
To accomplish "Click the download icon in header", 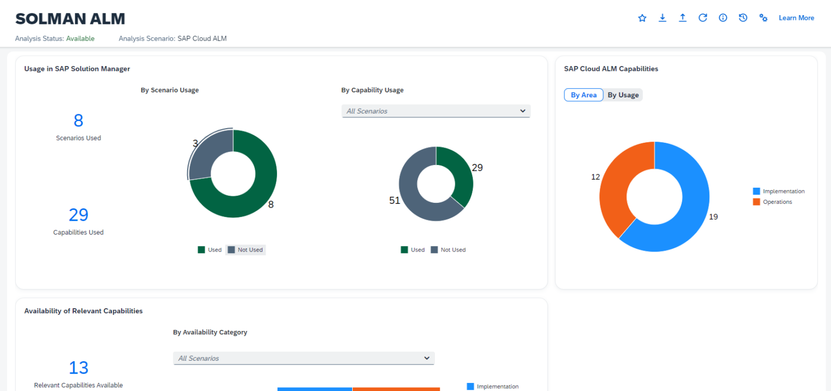I will click(662, 18).
